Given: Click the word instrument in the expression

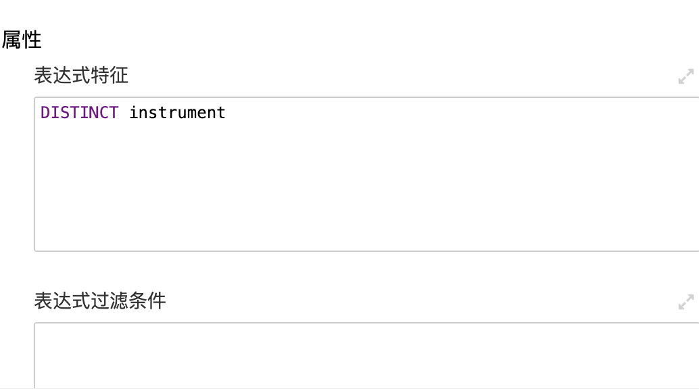Looking at the screenshot, I should point(177,112).
